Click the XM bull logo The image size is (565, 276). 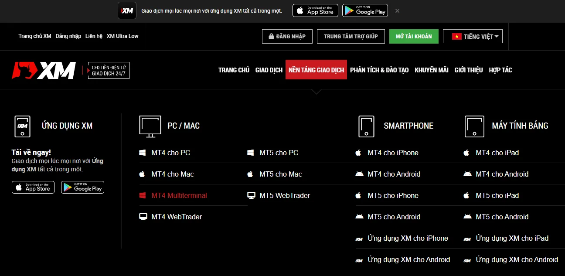[44, 70]
